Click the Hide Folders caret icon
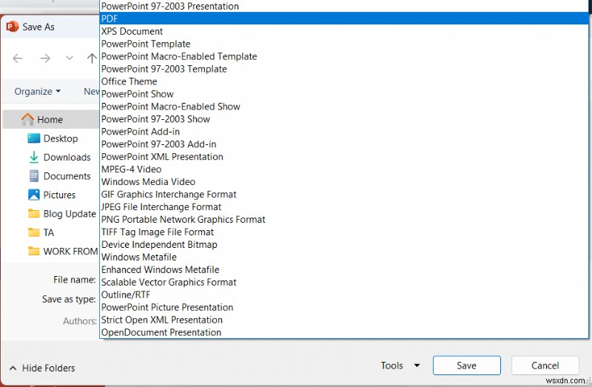 (13, 368)
